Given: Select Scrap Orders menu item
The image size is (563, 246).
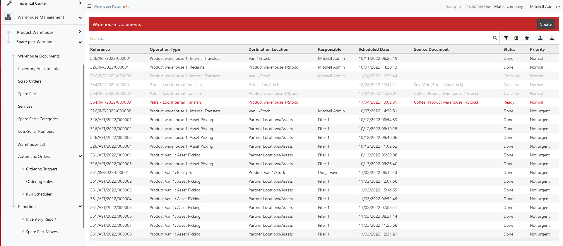Looking at the screenshot, I should (30, 81).
